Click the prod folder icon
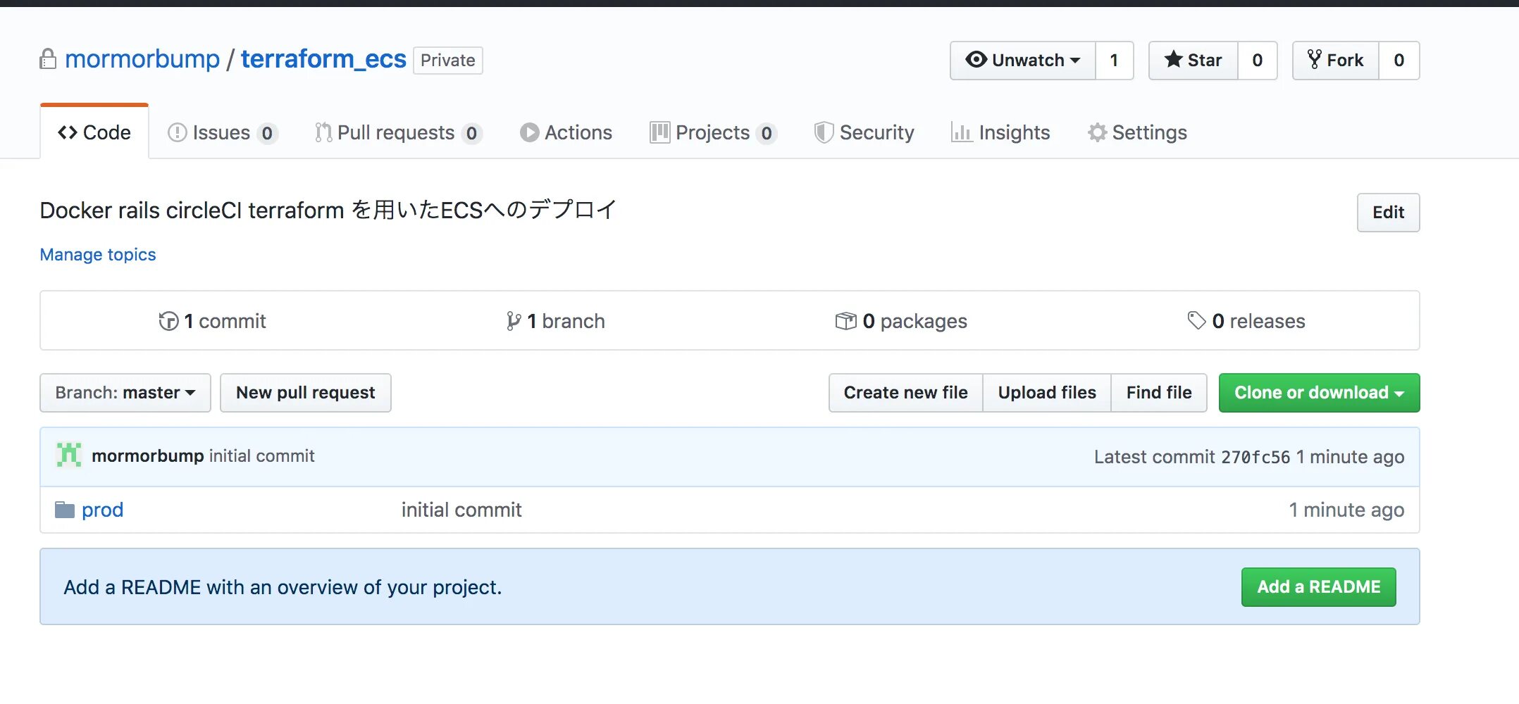Image resolution: width=1519 pixels, height=704 pixels. point(65,510)
